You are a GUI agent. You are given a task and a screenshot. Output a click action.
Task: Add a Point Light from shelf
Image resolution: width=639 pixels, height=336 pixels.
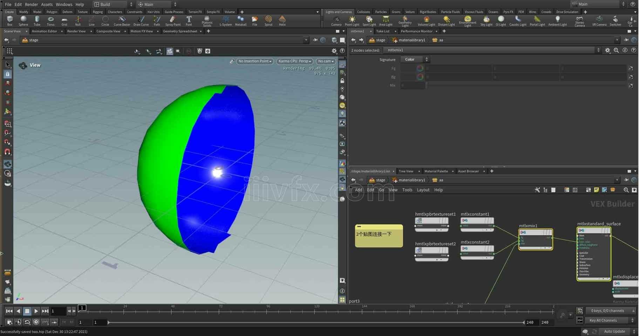[352, 20]
